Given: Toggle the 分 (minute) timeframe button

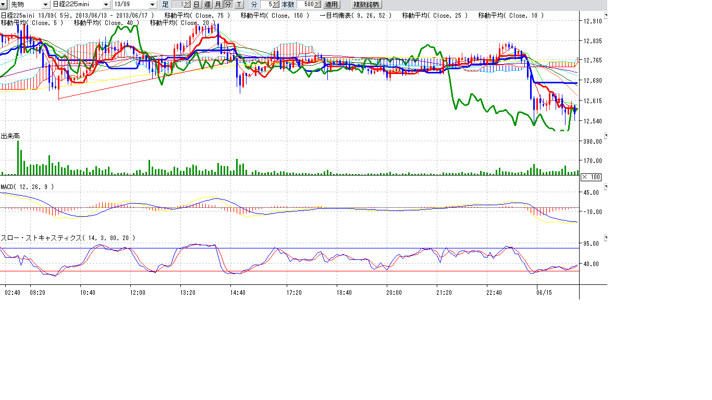Looking at the screenshot, I should 228,5.
